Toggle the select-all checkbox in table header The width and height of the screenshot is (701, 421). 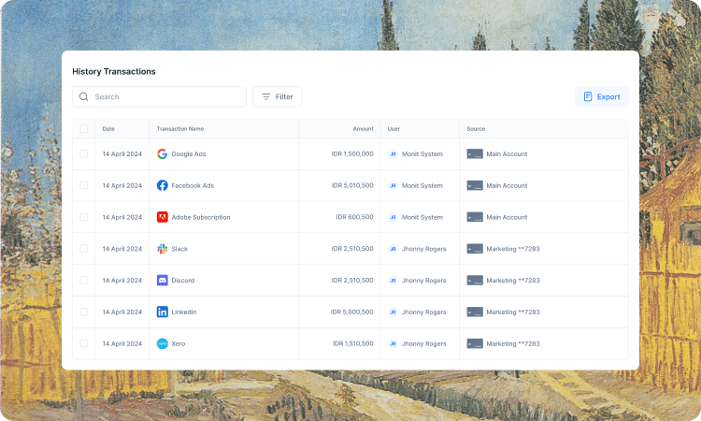[x=83, y=129]
